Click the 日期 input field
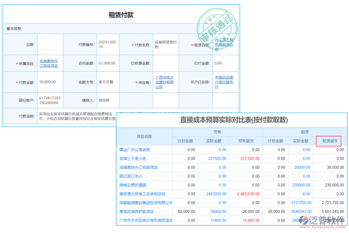This screenshot has height=233, width=349. click(50, 44)
